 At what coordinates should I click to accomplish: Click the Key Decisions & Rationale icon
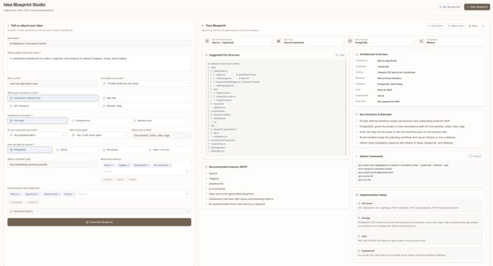click(357, 114)
